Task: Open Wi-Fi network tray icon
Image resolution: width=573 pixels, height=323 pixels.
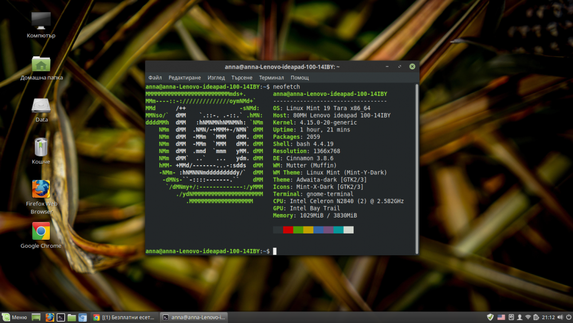Action: 528,317
